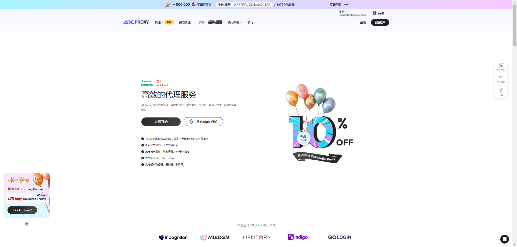517x247 pixels.
Task: Click the 创建账户 button
Action: [x=380, y=23]
